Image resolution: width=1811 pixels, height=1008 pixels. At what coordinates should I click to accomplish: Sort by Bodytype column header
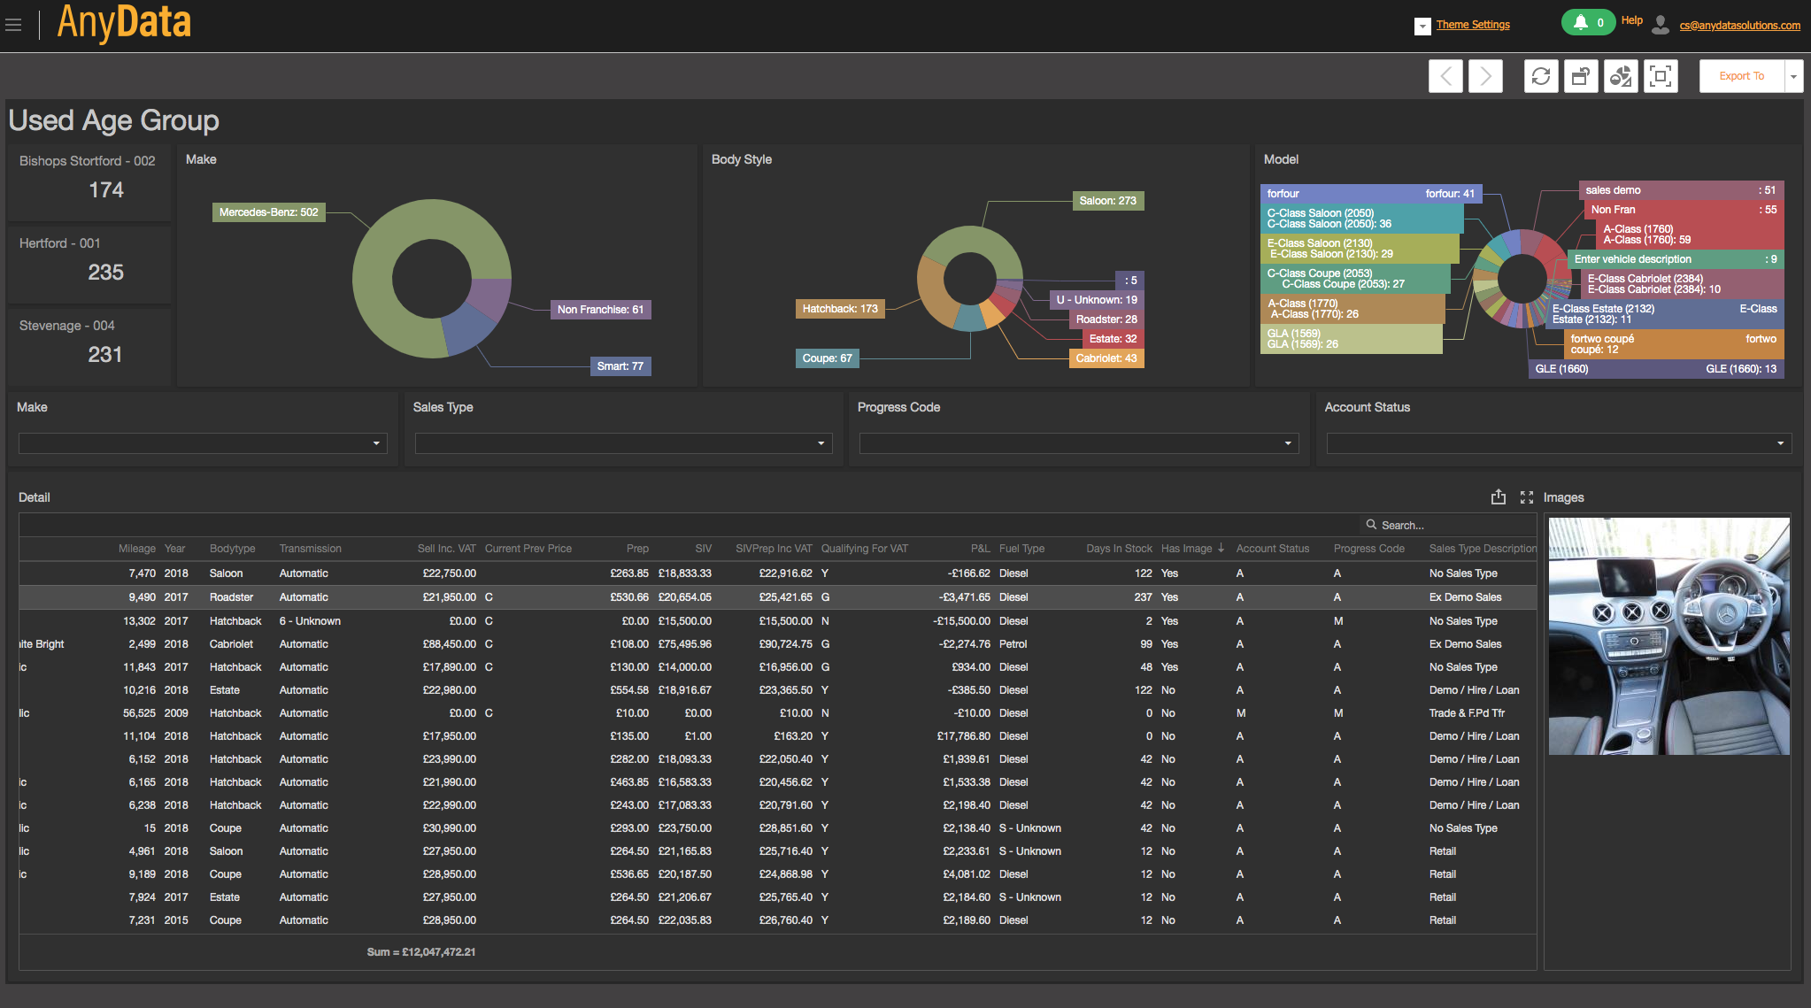(232, 549)
